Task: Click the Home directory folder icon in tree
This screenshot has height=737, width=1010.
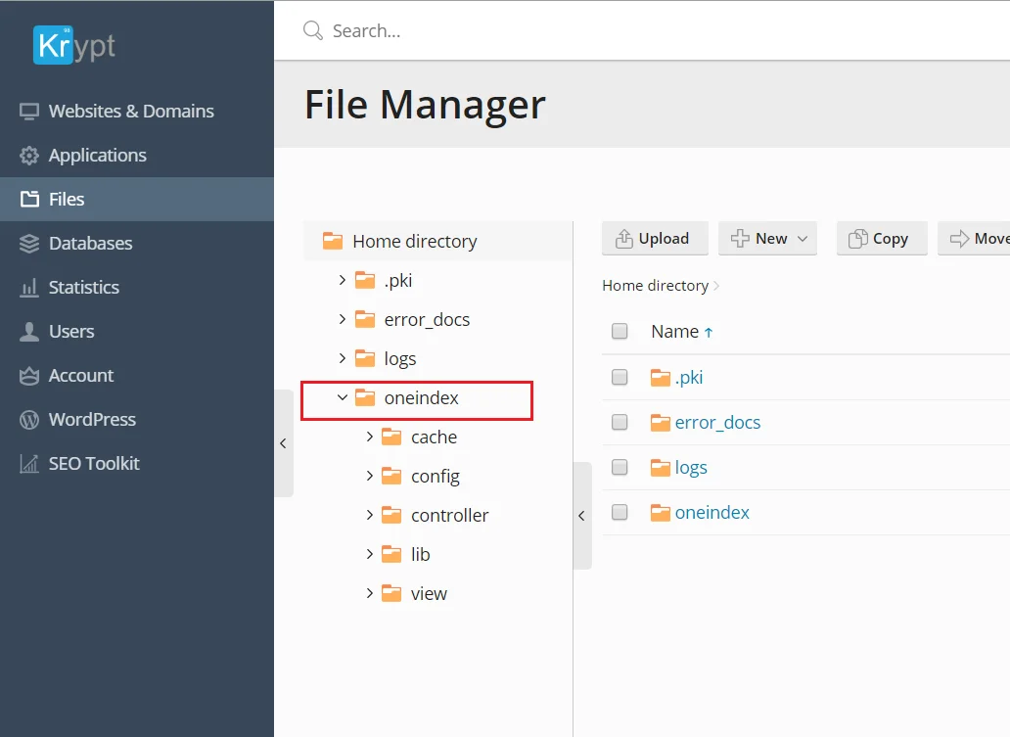Action: pos(333,241)
